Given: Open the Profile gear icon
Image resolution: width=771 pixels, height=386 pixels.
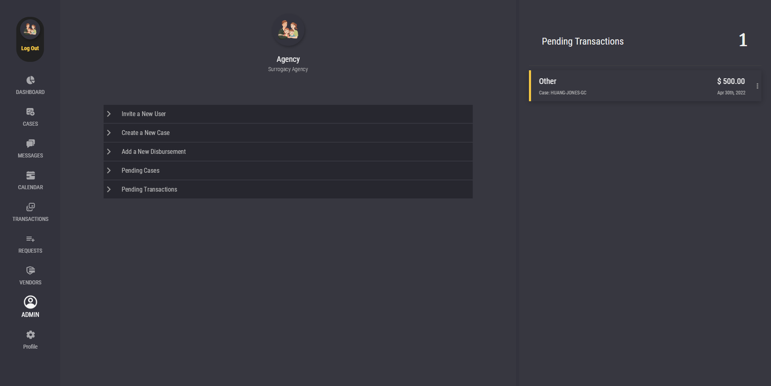Looking at the screenshot, I should pos(31,335).
